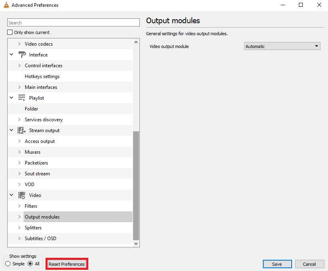328x271 pixels.
Task: Click the Save button
Action: pos(277,264)
